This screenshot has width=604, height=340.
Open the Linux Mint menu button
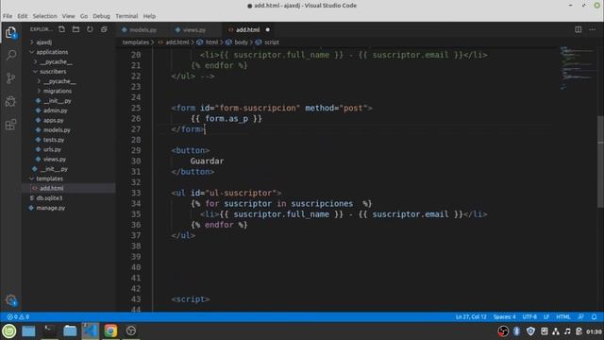[9, 331]
